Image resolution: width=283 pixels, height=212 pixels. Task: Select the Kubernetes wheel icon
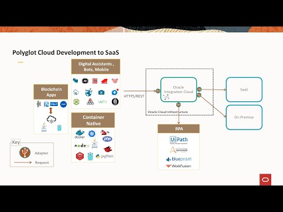pos(92,134)
